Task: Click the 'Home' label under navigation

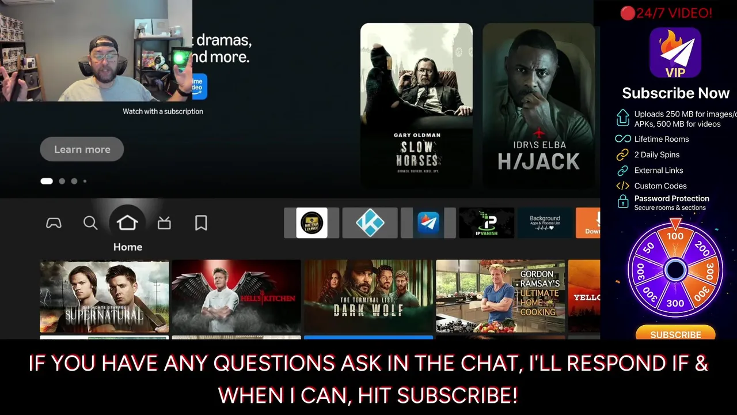Action: click(x=128, y=247)
